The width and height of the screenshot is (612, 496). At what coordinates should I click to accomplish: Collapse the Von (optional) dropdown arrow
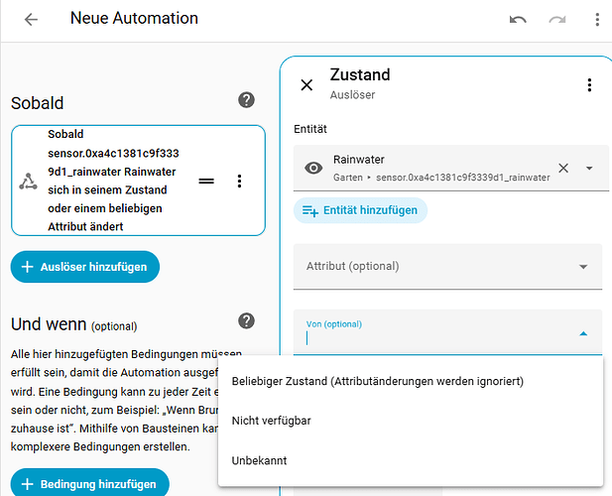pos(583,334)
